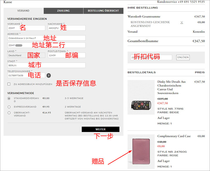Click the Style Nr. 24760G text
210x171 pixels.
[x=172, y=152]
